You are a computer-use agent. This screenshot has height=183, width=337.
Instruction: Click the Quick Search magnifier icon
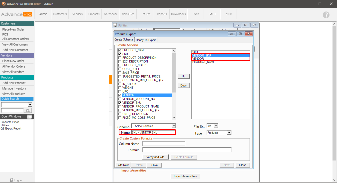(28, 110)
